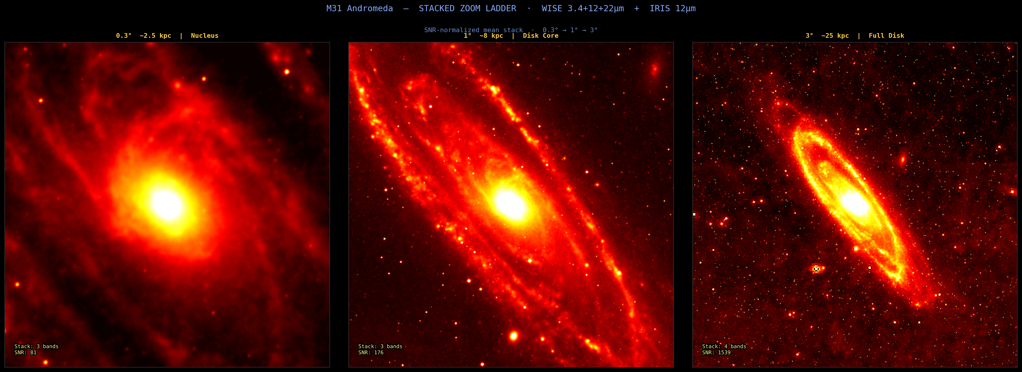Click the Disk Core panel image
The width and height of the screenshot is (1022, 372).
click(x=511, y=205)
